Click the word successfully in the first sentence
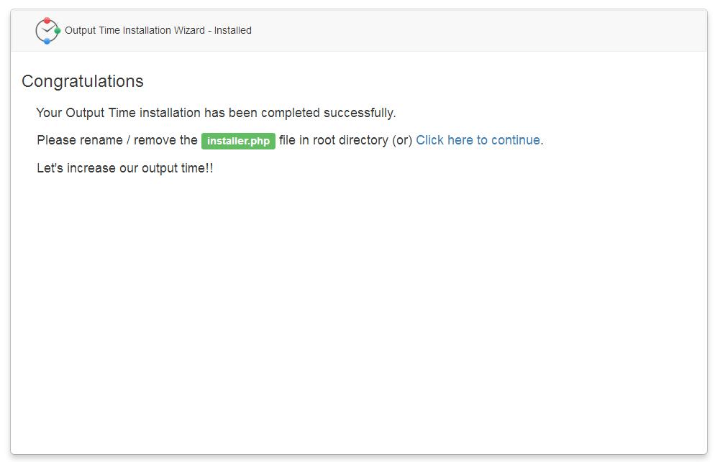715x462 pixels. pos(360,113)
